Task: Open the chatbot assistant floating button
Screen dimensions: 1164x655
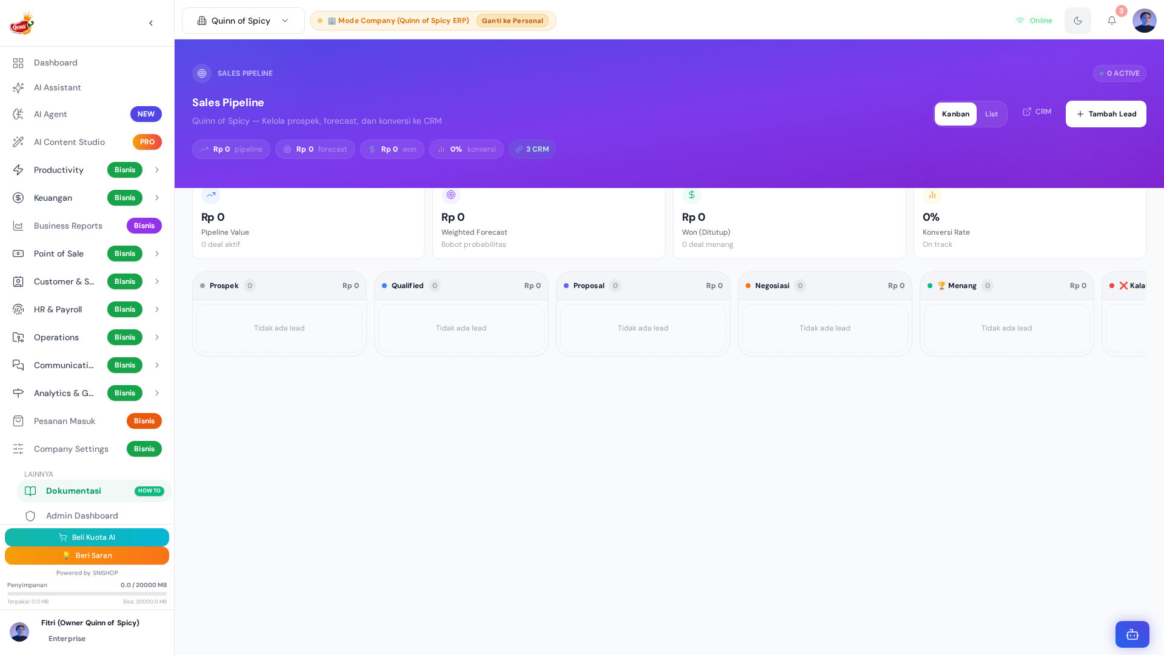Action: (x=1132, y=634)
